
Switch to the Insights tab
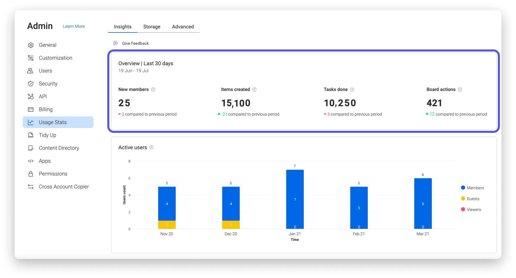tap(123, 27)
